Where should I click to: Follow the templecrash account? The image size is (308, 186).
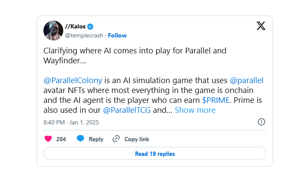(x=117, y=35)
